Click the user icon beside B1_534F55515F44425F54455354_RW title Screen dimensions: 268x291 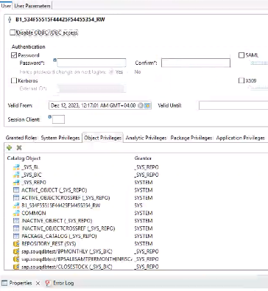click(x=10, y=20)
